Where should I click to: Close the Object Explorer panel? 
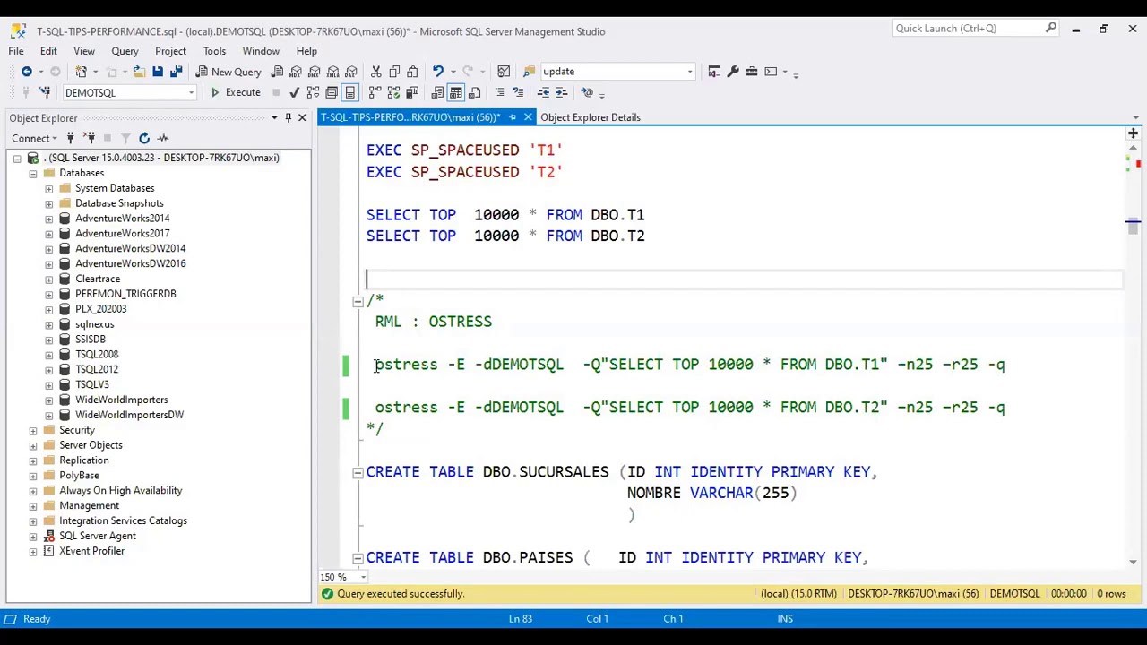(302, 117)
